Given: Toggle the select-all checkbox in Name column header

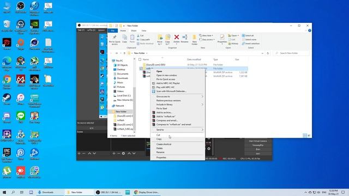Looking at the screenshot, I should pyautogui.click(x=140, y=59).
